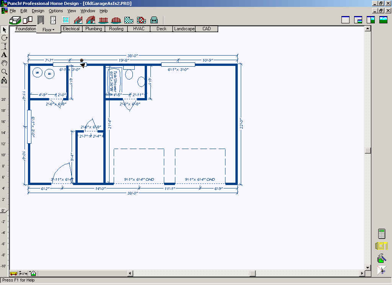This screenshot has height=285, width=392.
Task: Switch to the Landscape plan tab
Action: click(184, 29)
